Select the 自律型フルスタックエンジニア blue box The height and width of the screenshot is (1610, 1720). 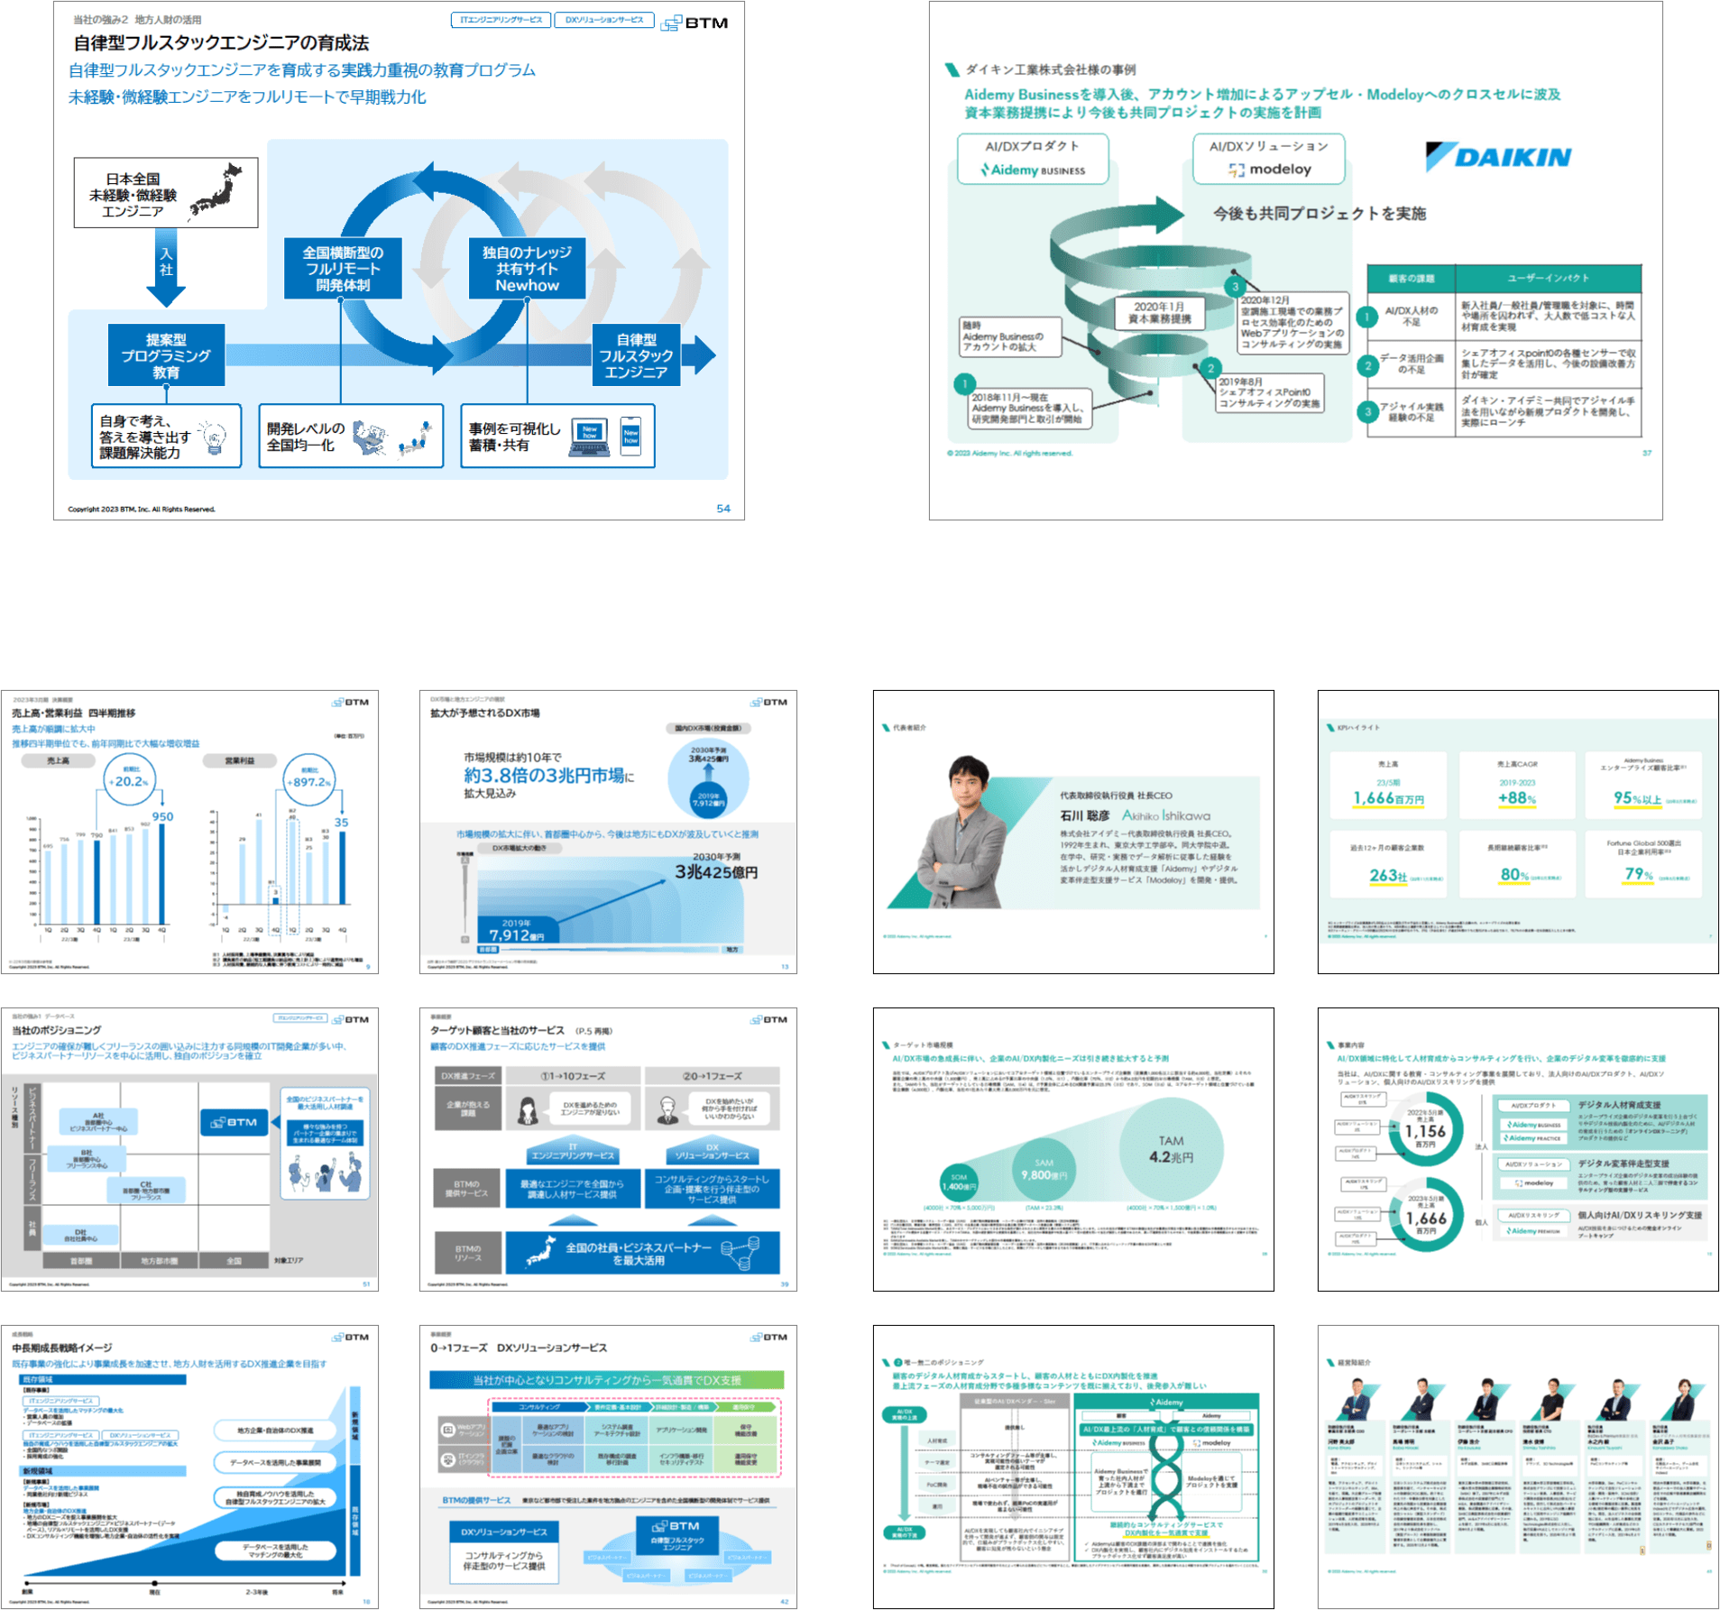tap(637, 355)
